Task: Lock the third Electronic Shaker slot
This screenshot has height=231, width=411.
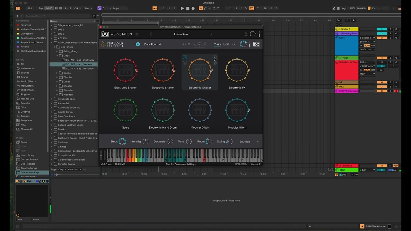Action: 215,63
